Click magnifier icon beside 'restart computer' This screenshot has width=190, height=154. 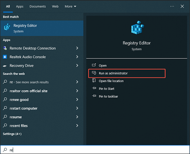(x=5, y=108)
